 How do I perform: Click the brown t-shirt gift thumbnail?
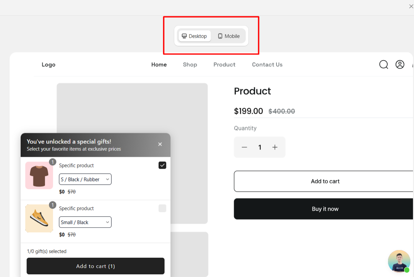(x=39, y=175)
